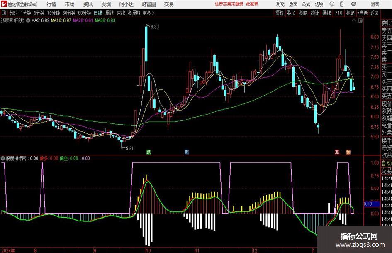Screen dimensions: 392x253
Task: Select the 多周期 multi-period tab
Action: click(134, 13)
